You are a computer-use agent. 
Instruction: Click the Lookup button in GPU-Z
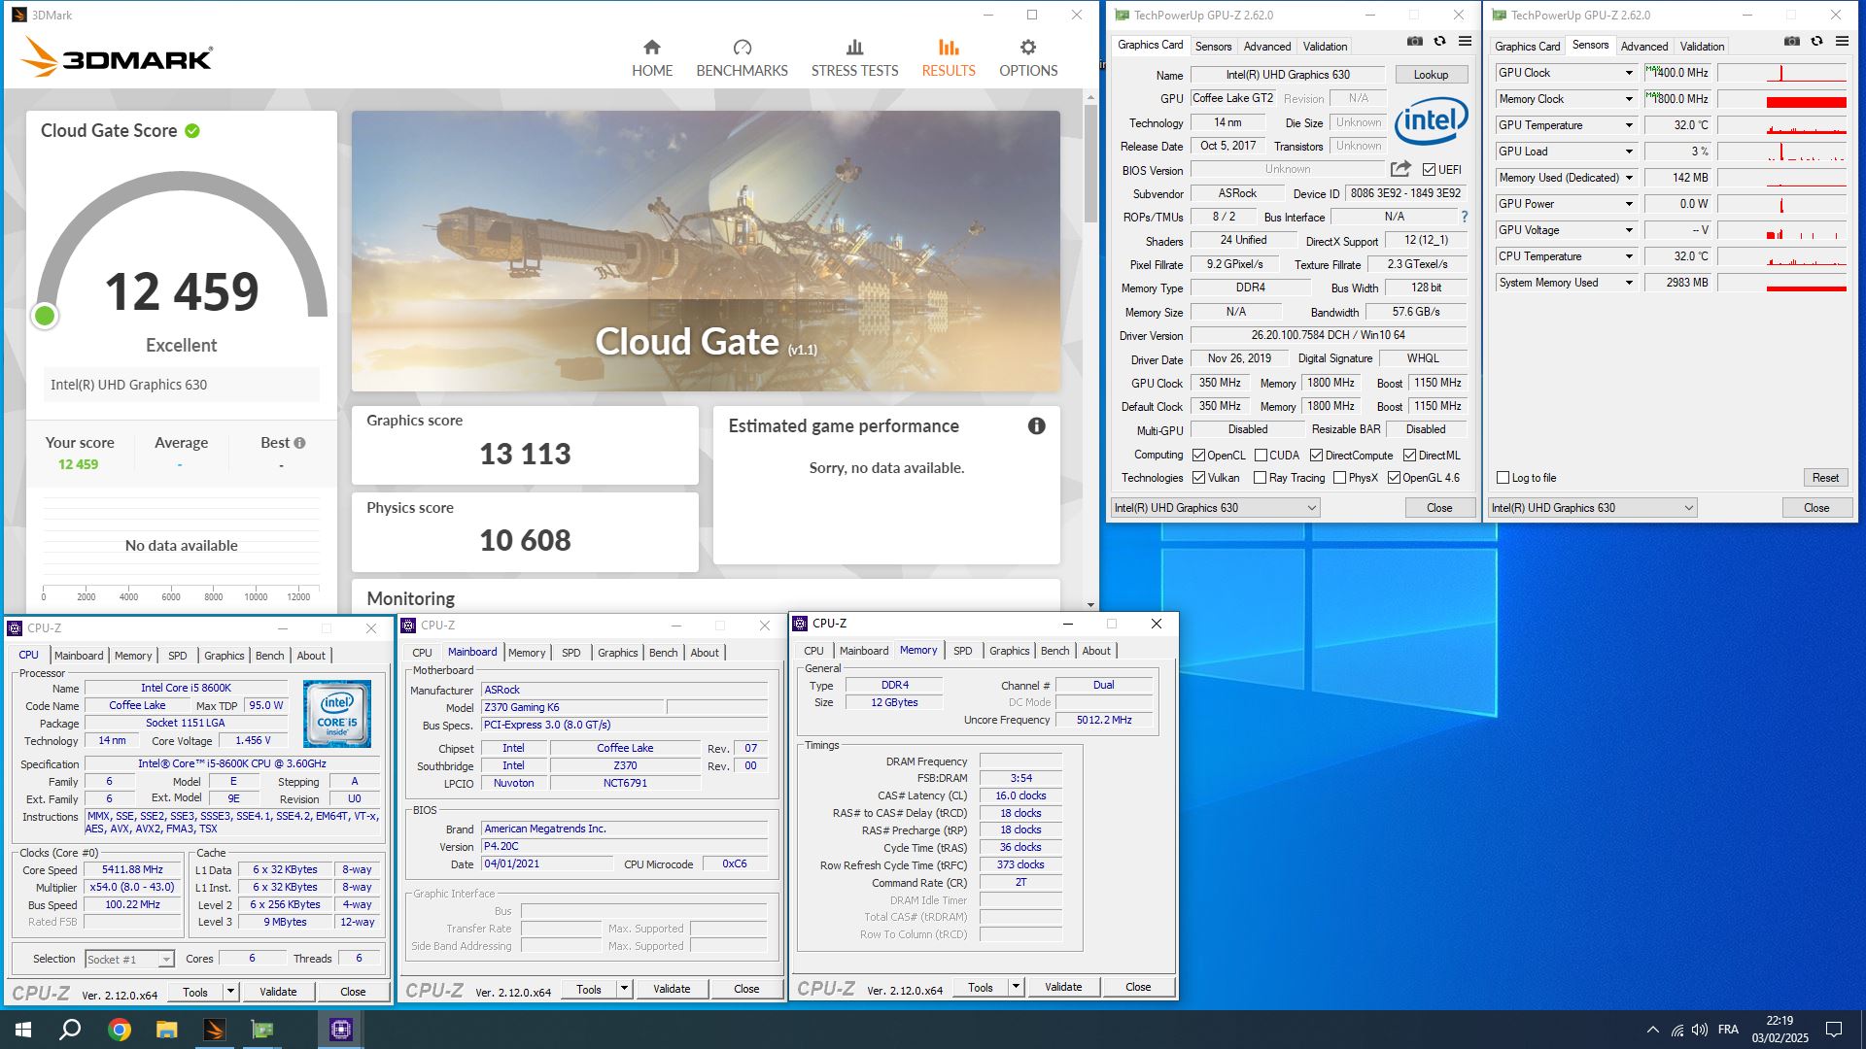(x=1431, y=75)
